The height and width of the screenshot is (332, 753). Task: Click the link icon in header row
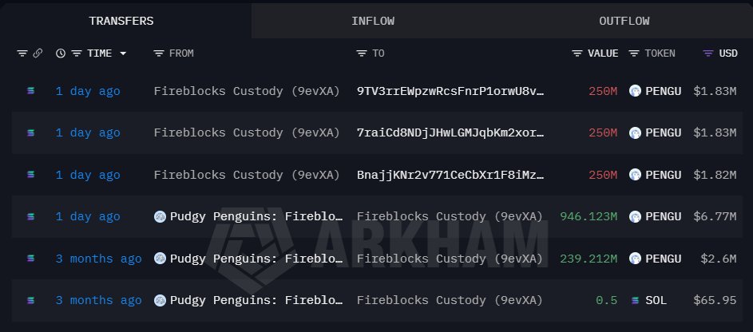tap(37, 53)
